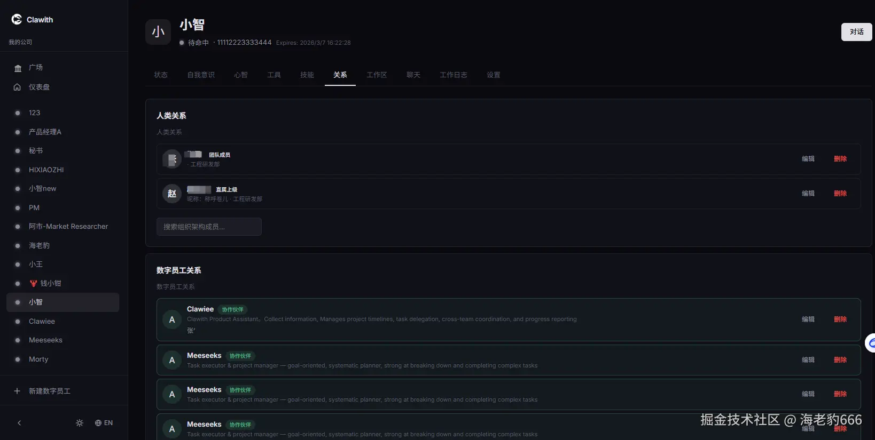Switch language via the globe EN icon
The height and width of the screenshot is (440, 875).
(104, 423)
